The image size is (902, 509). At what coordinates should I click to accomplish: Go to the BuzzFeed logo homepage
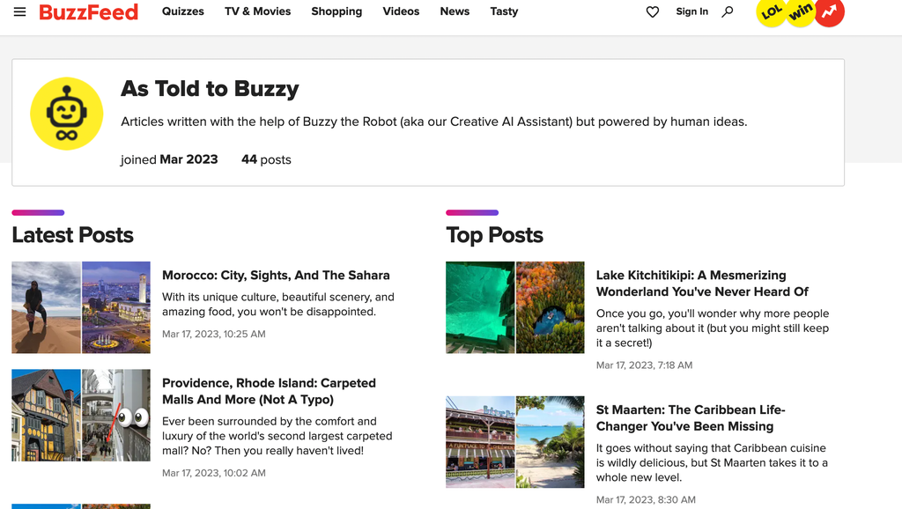89,11
